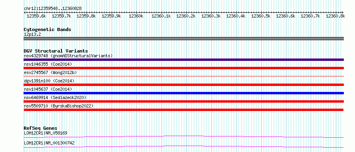Click ruler tick label 12360.8k
The width and height of the screenshot is (355, 152).
[335, 16]
